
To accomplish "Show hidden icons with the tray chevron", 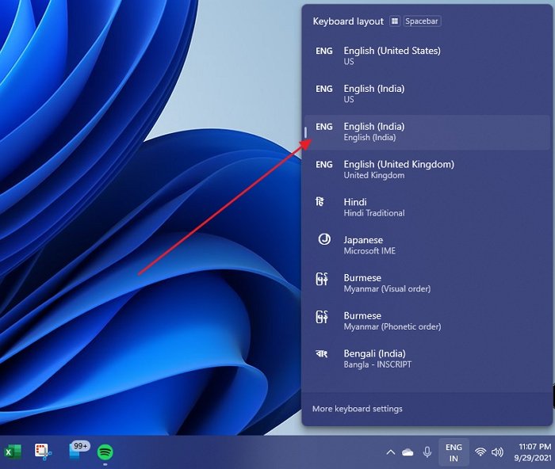I will [x=390, y=452].
